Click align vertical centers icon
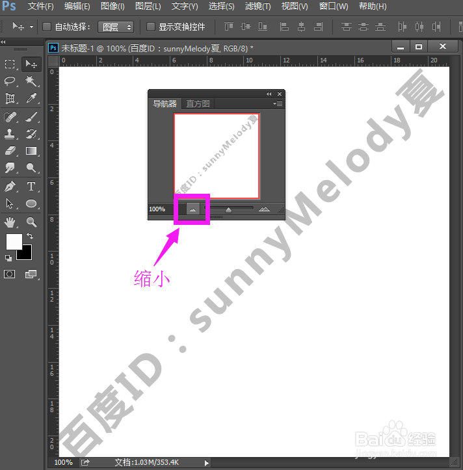 point(246,27)
